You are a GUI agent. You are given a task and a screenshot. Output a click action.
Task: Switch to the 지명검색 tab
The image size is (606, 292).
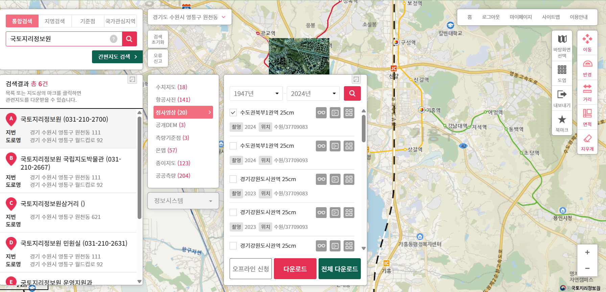pyautogui.click(x=55, y=21)
